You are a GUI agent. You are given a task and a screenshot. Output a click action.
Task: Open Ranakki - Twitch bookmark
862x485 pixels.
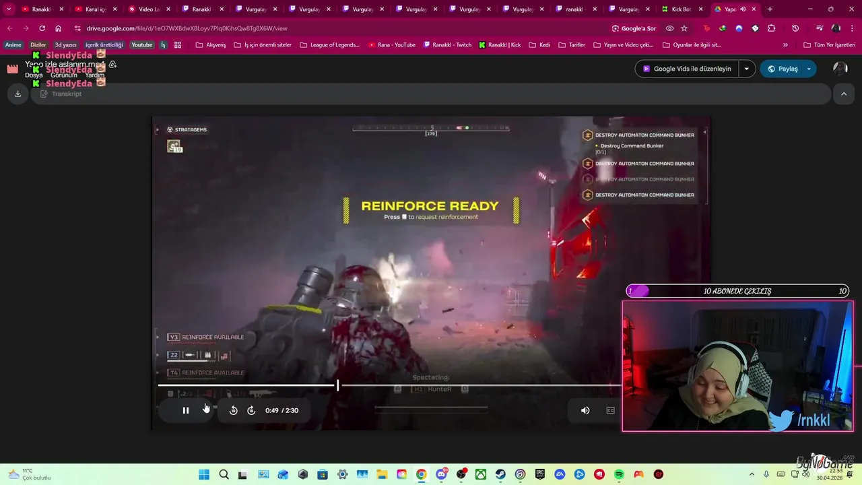(x=447, y=45)
